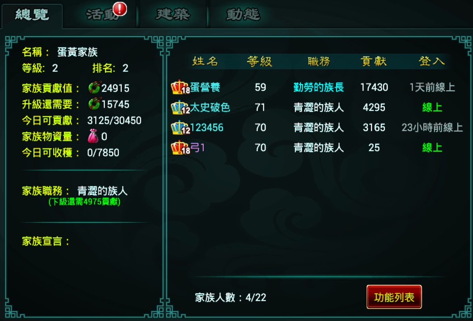This screenshot has height=321, width=473.
Task: Click the blue crown icon beside 太史破色
Action: (x=180, y=107)
